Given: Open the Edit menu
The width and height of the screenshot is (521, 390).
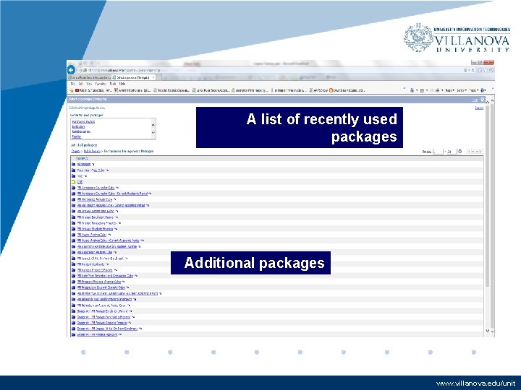Looking at the screenshot, I should pyautogui.click(x=81, y=84).
